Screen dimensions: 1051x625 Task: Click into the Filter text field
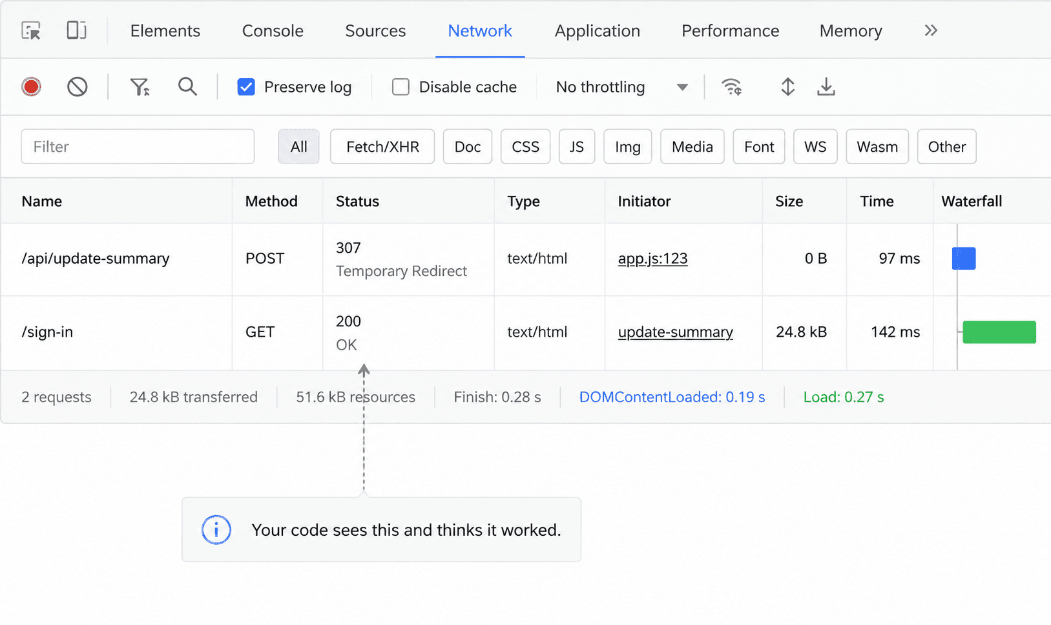point(138,147)
